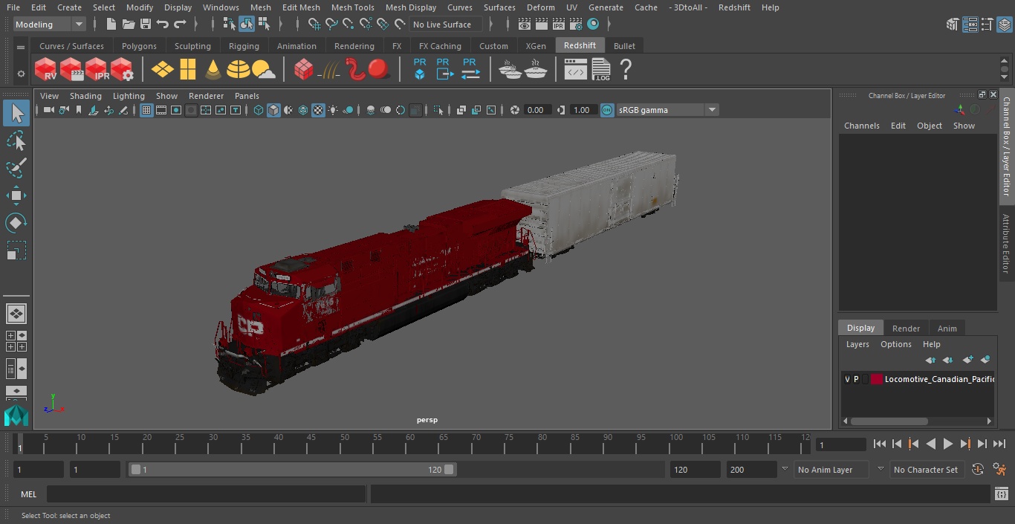The height and width of the screenshot is (524, 1015).
Task: Switch to the Rigging shelf tab
Action: [x=244, y=46]
